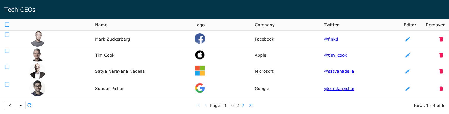
Task: Click the Twitter column header
Action: 331,25
